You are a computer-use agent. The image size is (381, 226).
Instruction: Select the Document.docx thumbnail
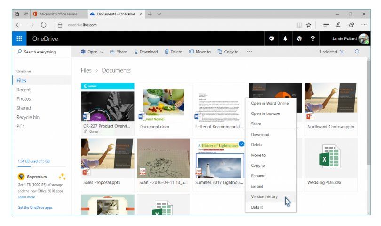pos(164,102)
